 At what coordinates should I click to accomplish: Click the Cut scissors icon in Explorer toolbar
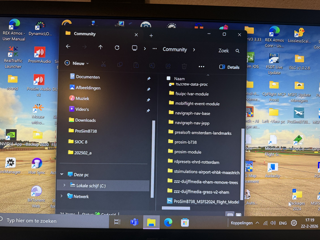pos(103,64)
